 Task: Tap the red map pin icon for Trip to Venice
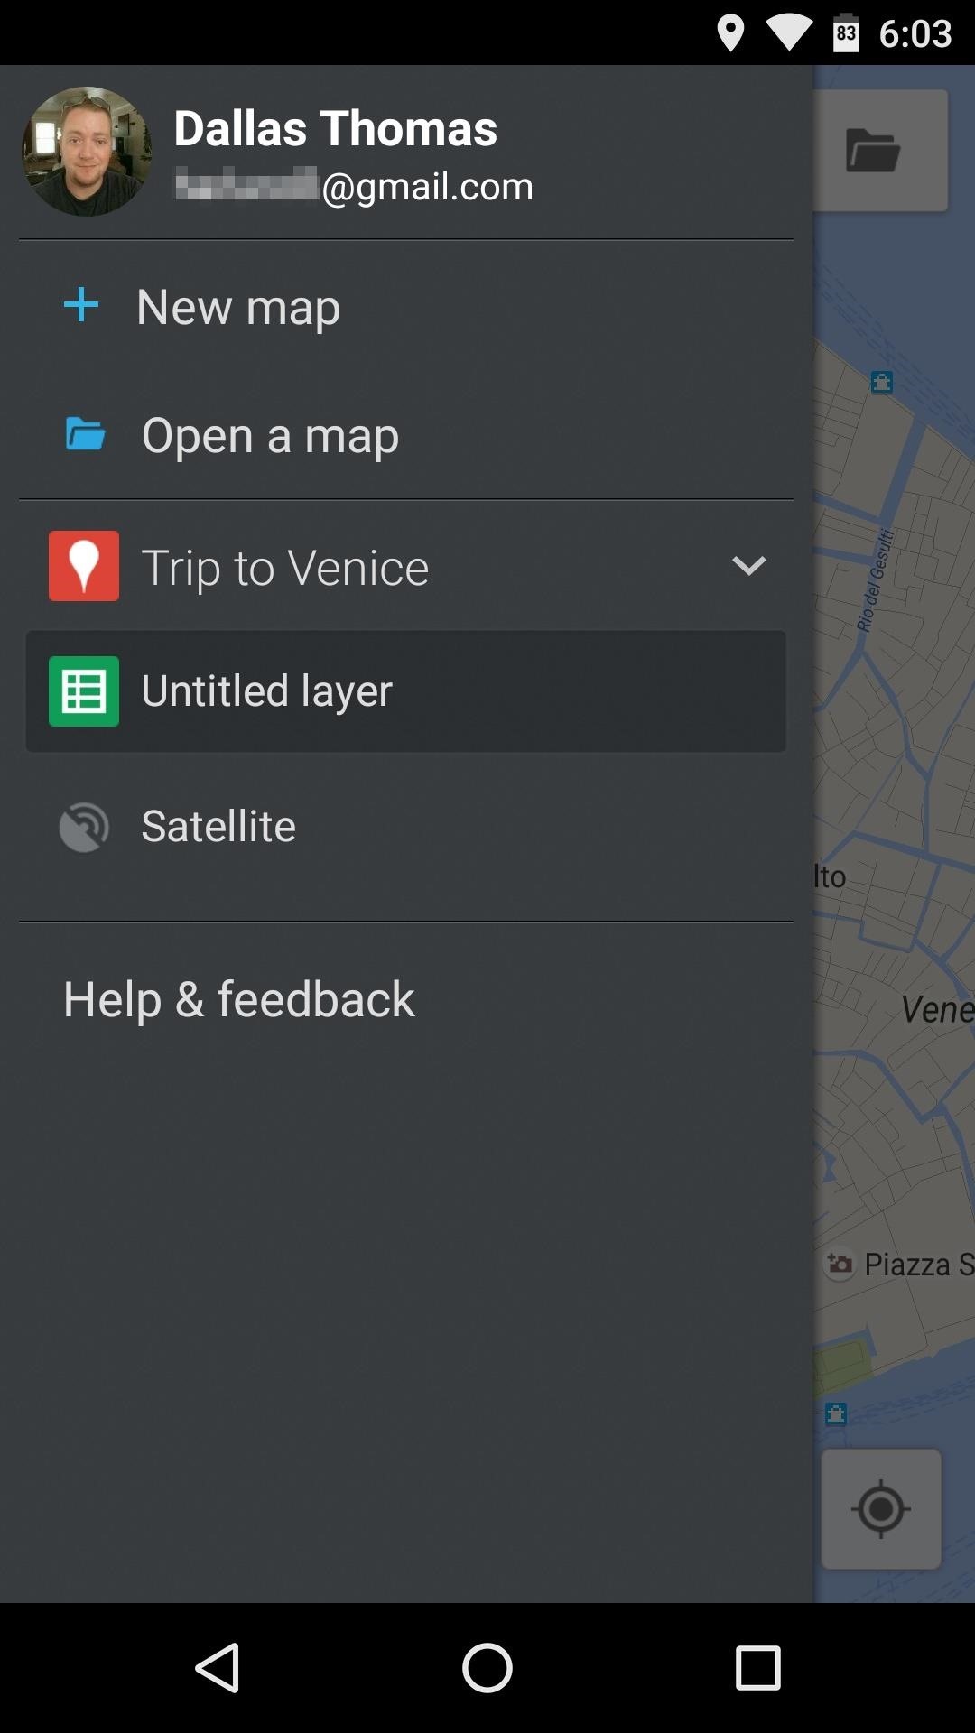pyautogui.click(x=84, y=566)
